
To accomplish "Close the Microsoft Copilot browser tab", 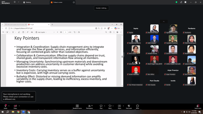I will (26, 25).
